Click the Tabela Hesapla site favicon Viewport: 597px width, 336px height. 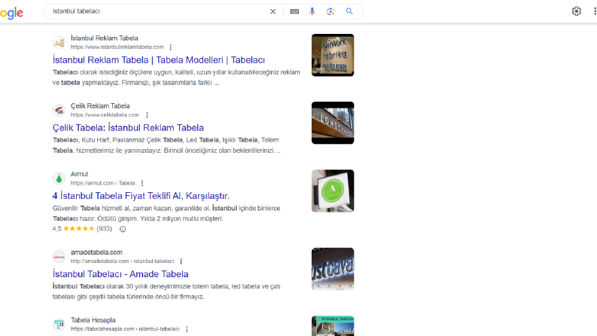59,325
